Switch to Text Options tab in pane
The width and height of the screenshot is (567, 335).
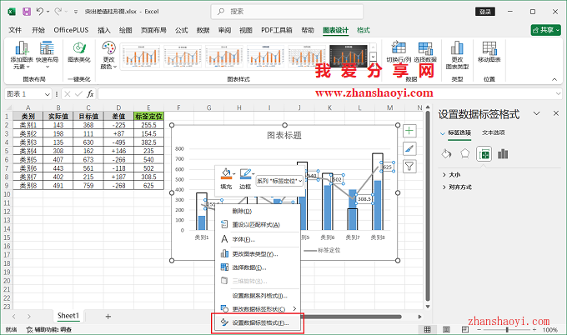click(494, 132)
